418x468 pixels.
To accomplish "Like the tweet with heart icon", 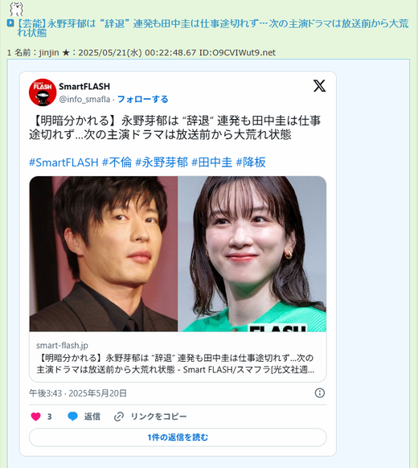I will [x=36, y=417].
